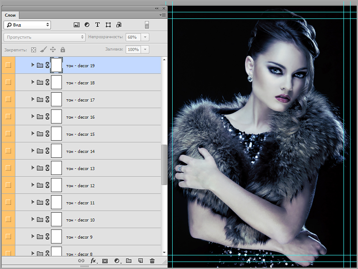Image resolution: width=358 pixels, height=269 pixels.
Task: Toggle visibility of 'тон - decor 19' group
Action: (8, 65)
